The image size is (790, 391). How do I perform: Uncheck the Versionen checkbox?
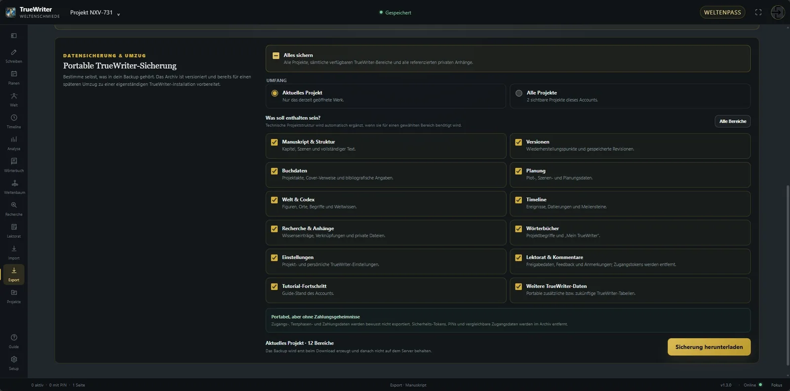click(518, 142)
